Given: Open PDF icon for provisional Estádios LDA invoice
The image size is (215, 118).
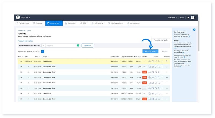Looking at the screenshot, I should (149, 61).
